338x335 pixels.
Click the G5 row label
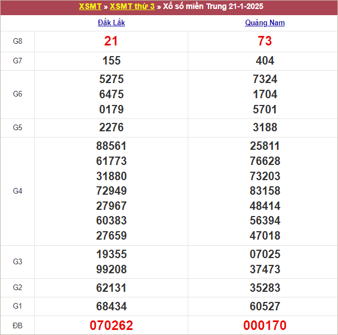(17, 127)
